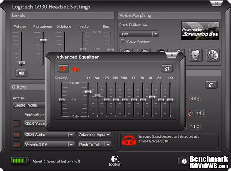The width and height of the screenshot is (231, 171).
Task: Click the Create Profile button
Action: coord(29,105)
